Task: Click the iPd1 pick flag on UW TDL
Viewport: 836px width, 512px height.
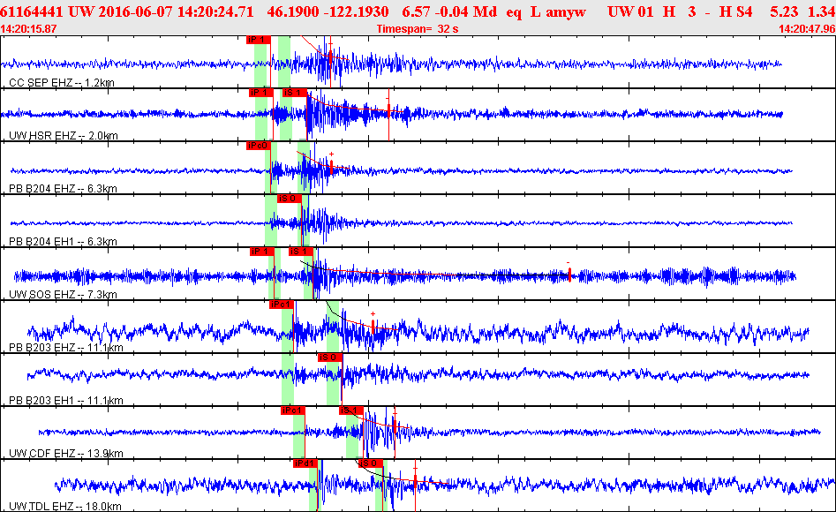Action: 305,463
